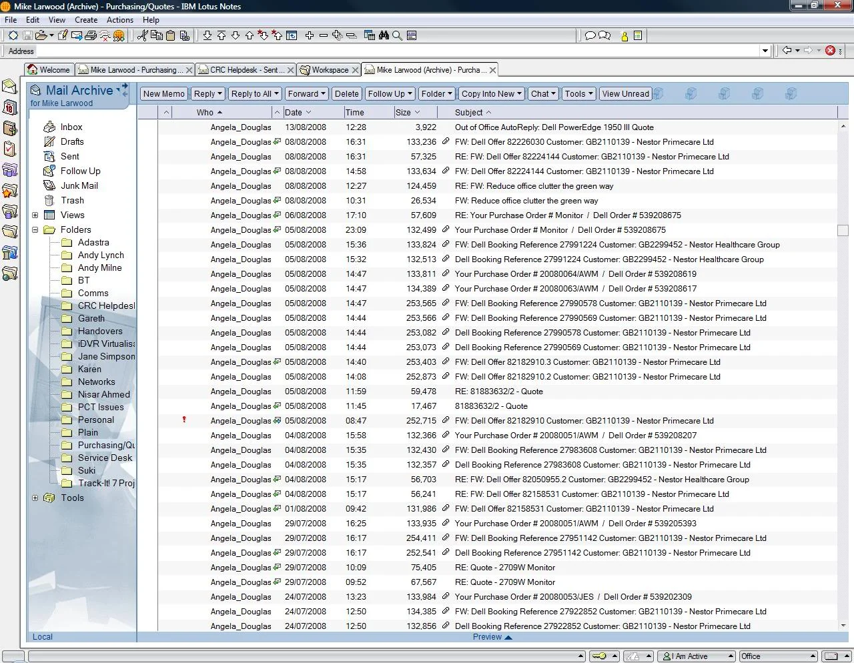
Task: Open the Mail bookmark icon in sidebar
Action: [9, 87]
